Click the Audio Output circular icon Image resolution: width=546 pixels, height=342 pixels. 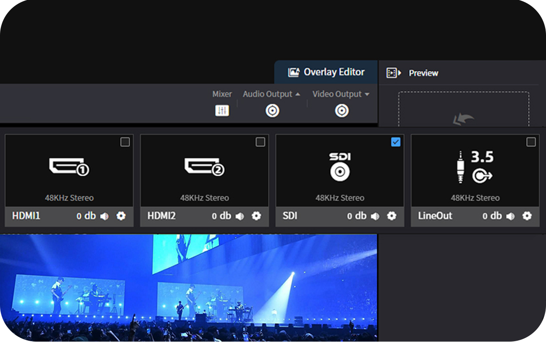[x=272, y=111]
